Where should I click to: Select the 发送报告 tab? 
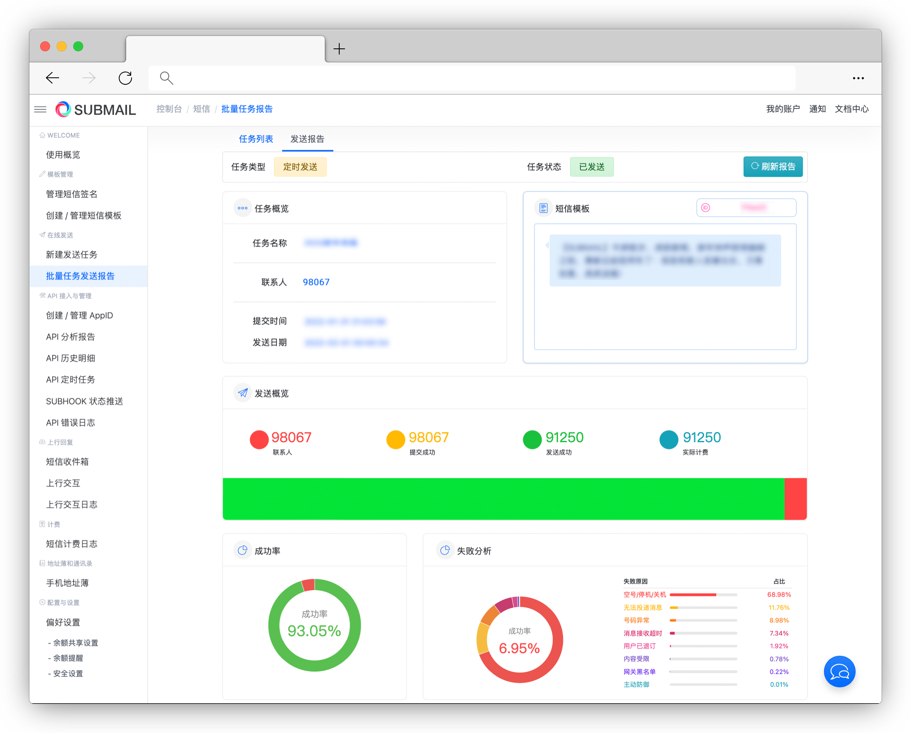click(307, 139)
